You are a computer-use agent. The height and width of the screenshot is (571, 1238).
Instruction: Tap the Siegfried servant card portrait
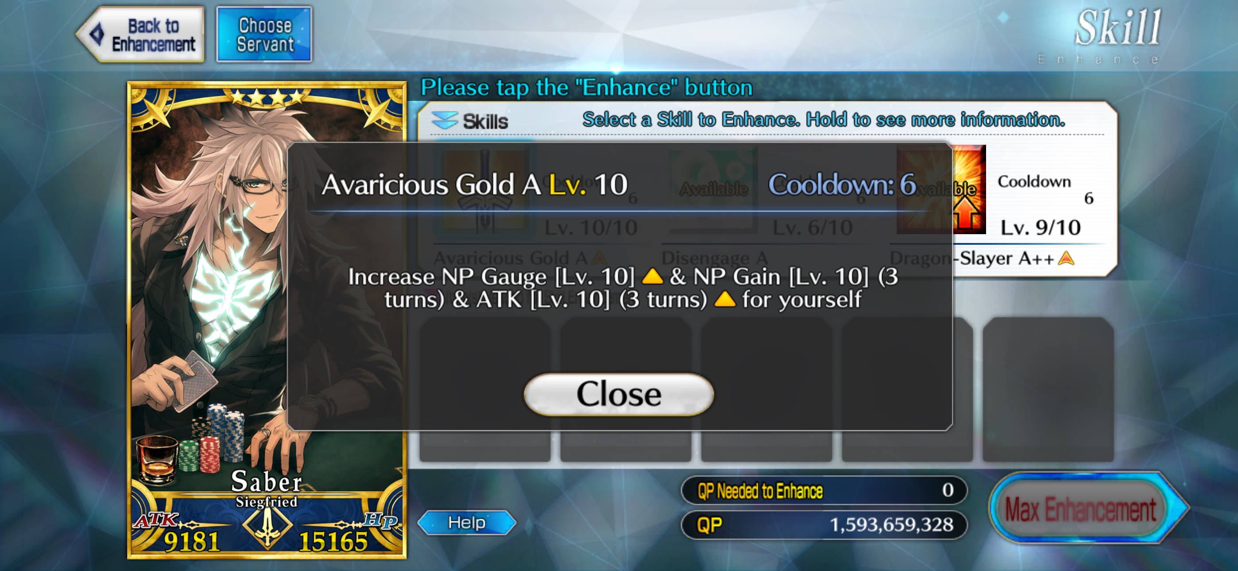tap(267, 320)
